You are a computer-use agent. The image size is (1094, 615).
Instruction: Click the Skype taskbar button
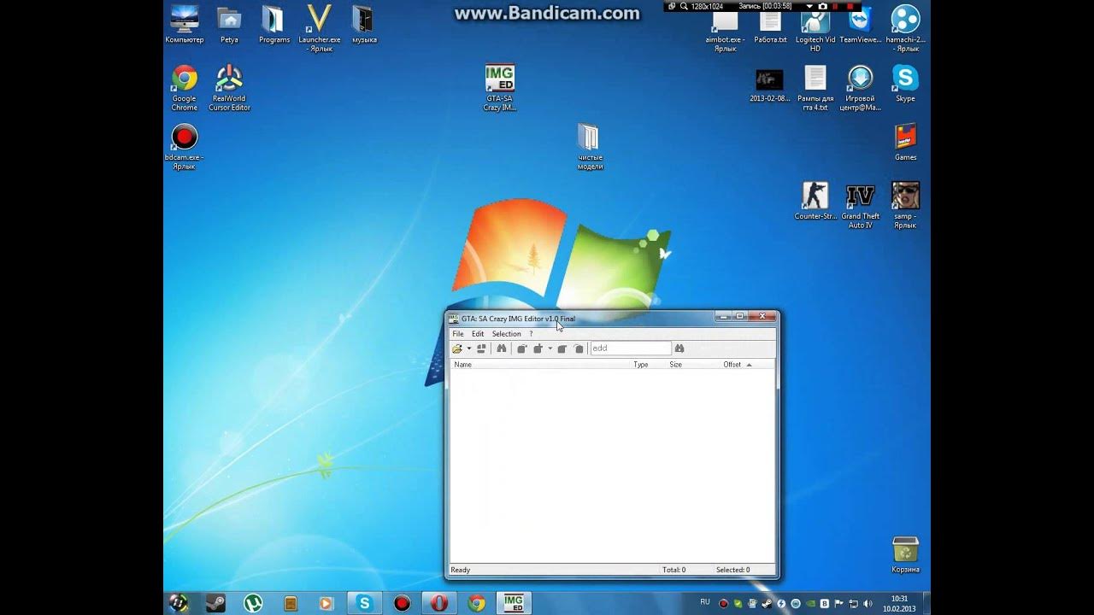click(x=365, y=603)
